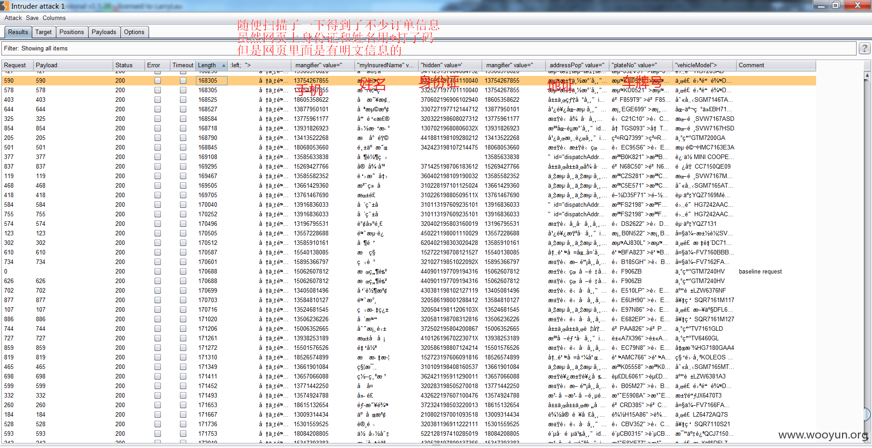Viewport: 872px width, 448px height.
Task: Click the Intruder attack window icon
Action: click(x=5, y=5)
